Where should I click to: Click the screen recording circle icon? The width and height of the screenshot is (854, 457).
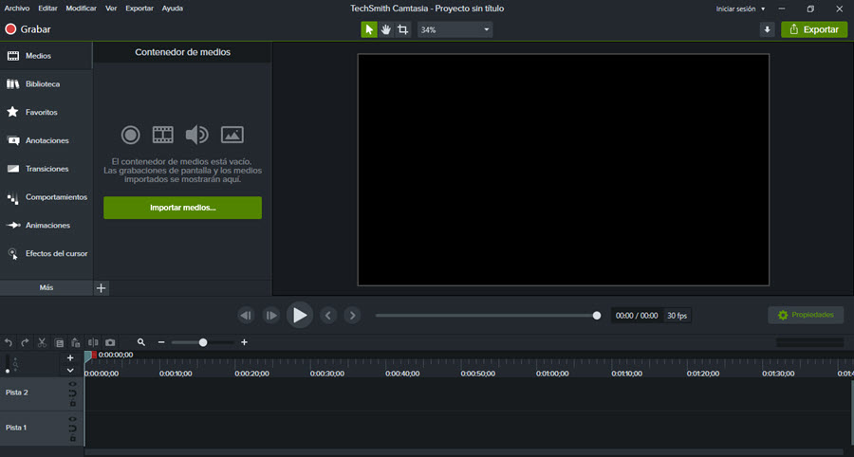tap(131, 135)
